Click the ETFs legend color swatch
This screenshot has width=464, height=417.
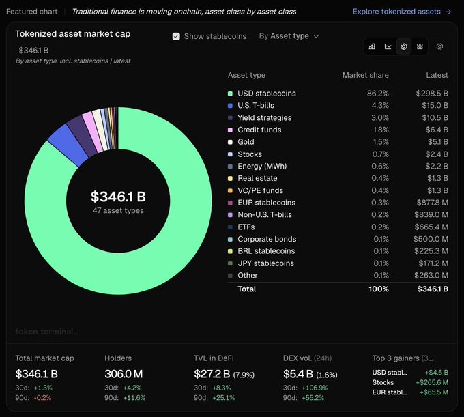click(230, 227)
